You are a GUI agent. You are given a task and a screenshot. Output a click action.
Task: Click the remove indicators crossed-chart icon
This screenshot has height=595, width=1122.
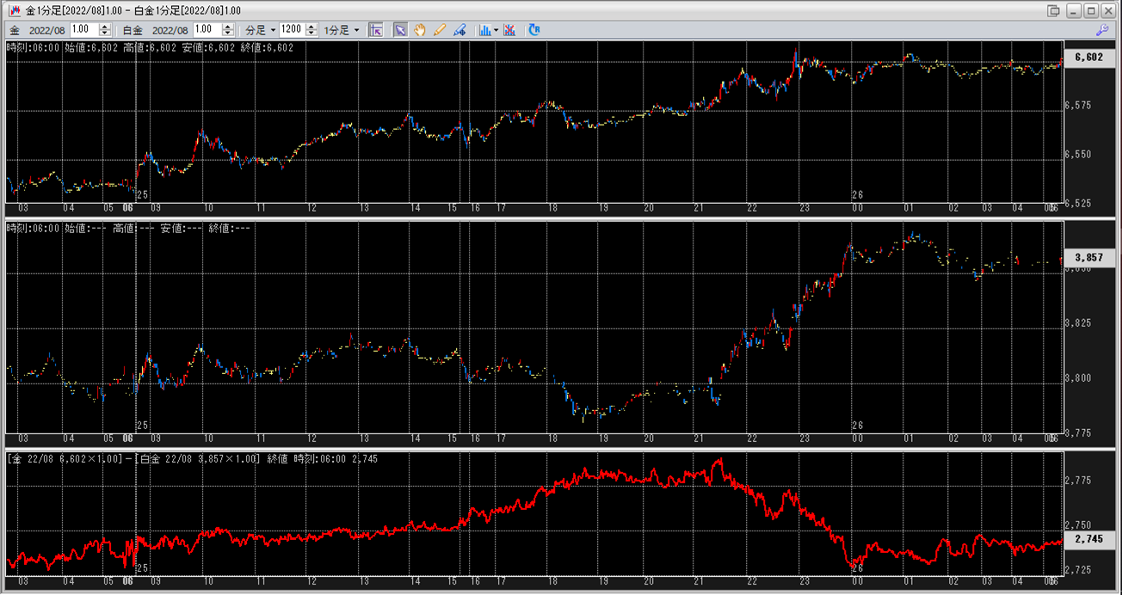[510, 30]
